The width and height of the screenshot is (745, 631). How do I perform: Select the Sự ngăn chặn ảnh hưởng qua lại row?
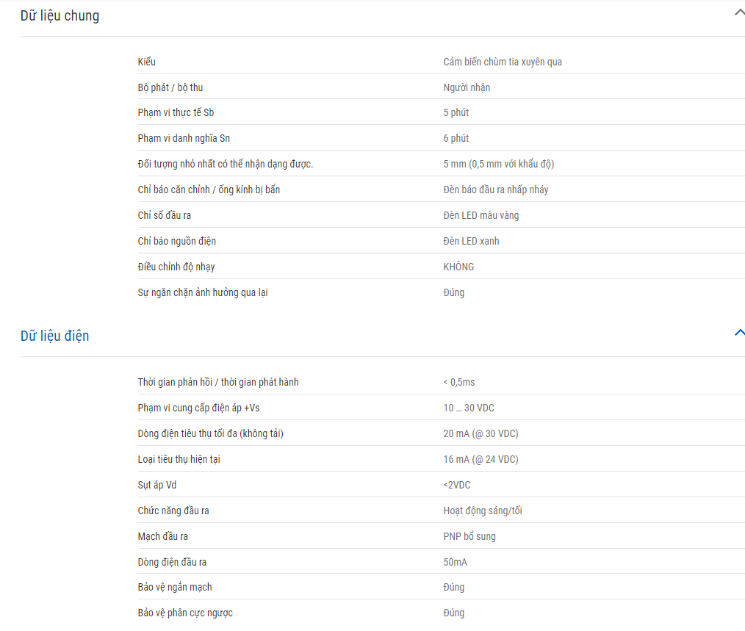coord(441,292)
